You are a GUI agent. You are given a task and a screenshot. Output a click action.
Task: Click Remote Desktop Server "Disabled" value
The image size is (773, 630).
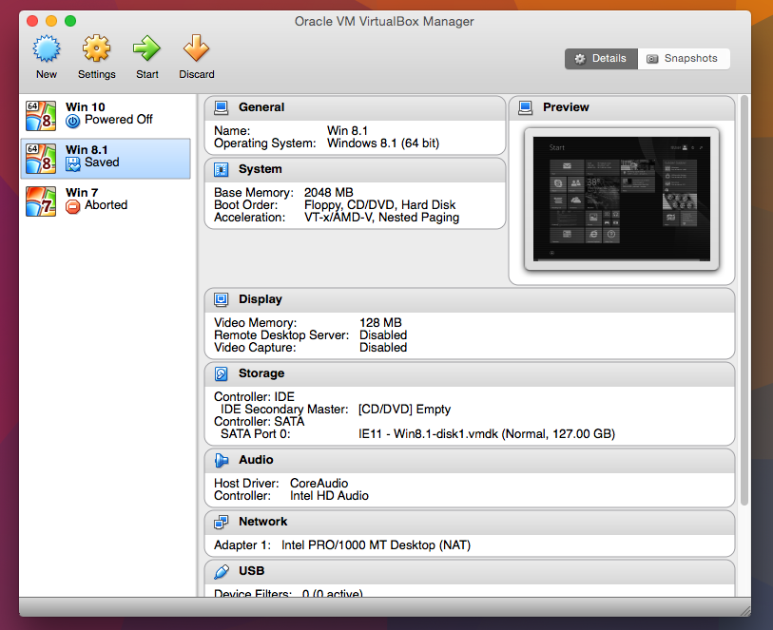(383, 334)
